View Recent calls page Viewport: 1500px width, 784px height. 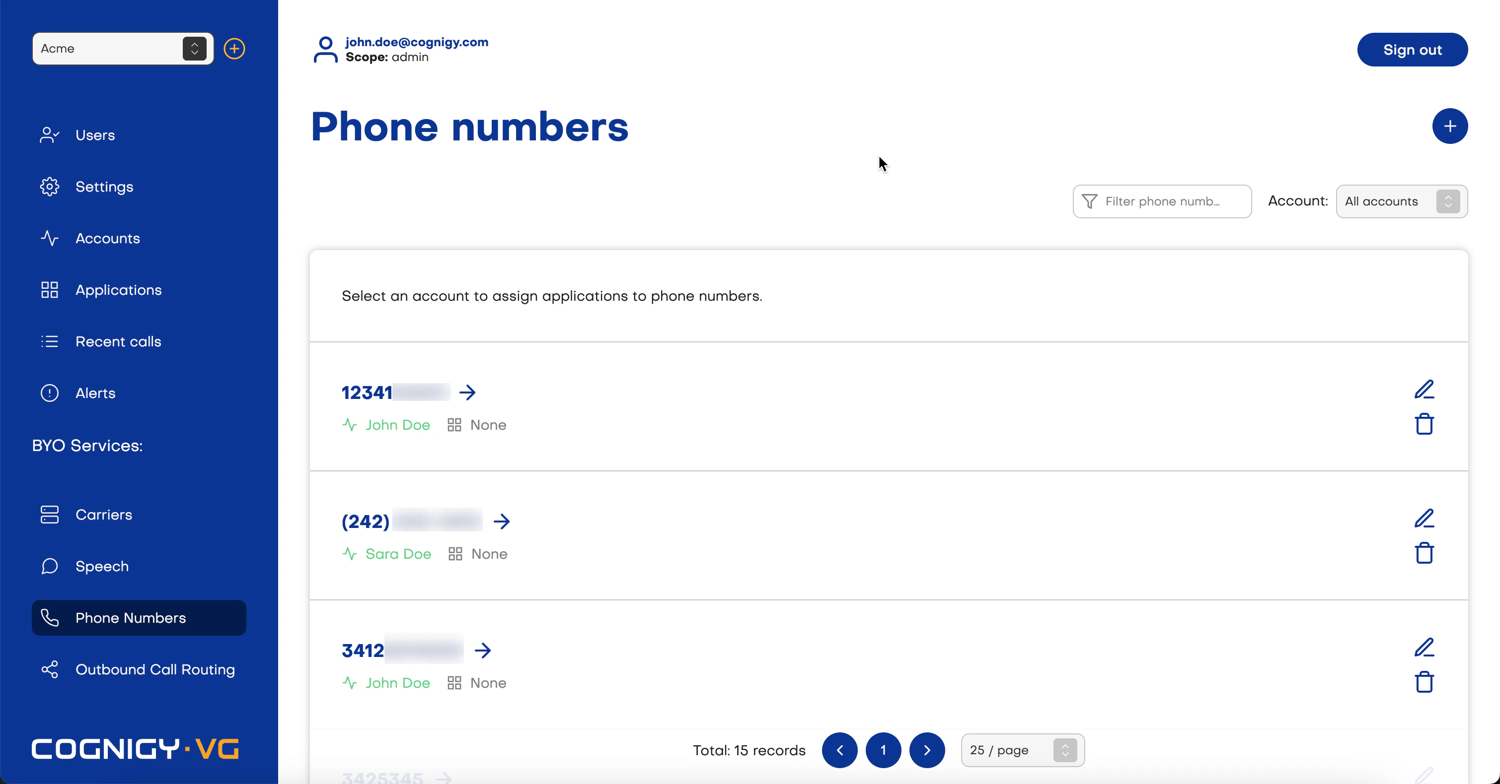click(x=139, y=341)
